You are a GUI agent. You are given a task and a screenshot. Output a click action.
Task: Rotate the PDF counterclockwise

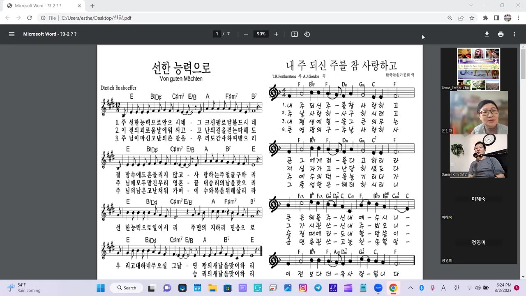pos(307,34)
